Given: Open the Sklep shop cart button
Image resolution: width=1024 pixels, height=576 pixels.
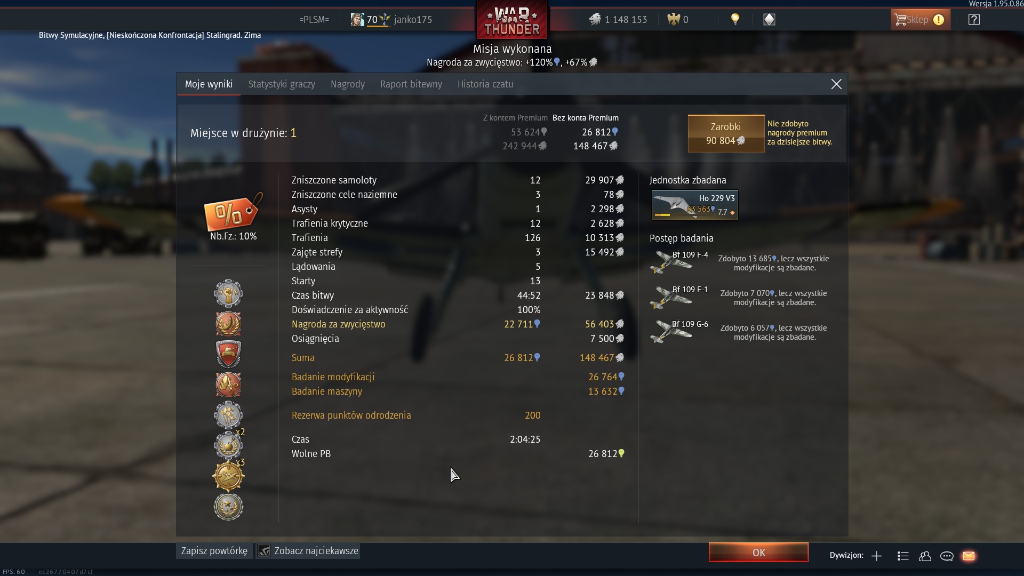Looking at the screenshot, I should 920,20.
